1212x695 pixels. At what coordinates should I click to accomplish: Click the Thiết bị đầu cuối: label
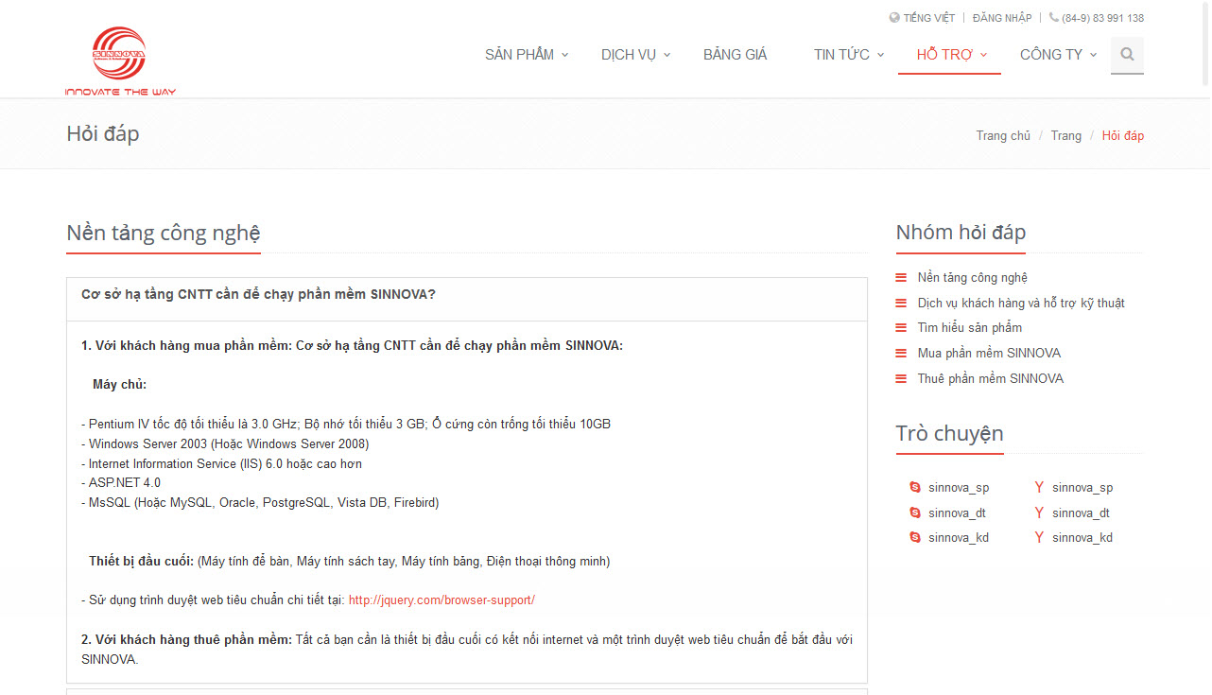142,561
